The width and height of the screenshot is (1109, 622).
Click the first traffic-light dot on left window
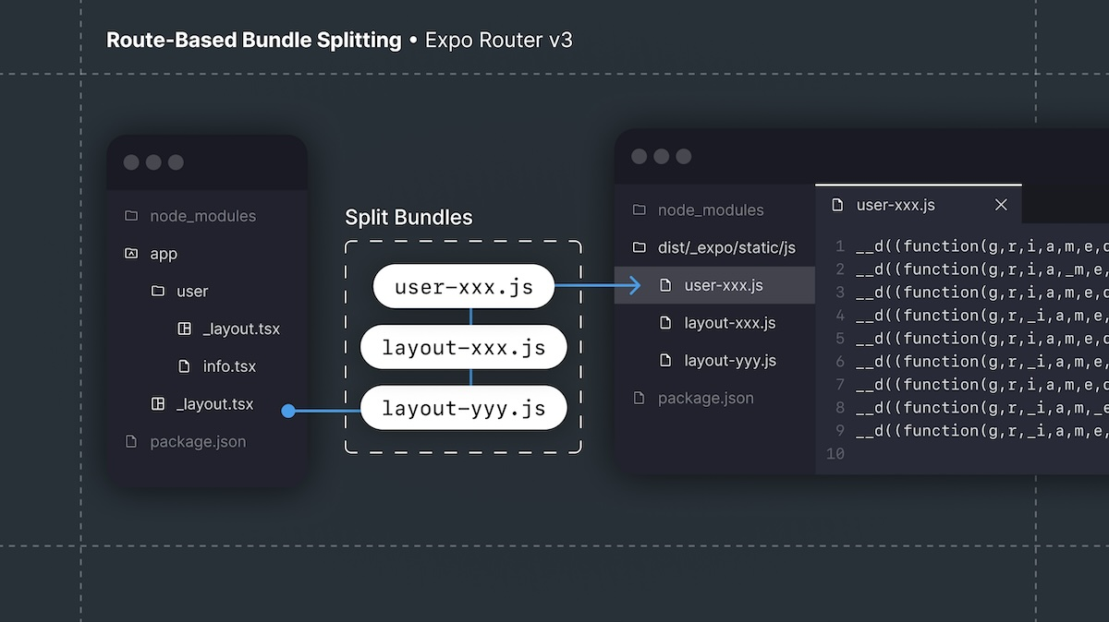132,161
